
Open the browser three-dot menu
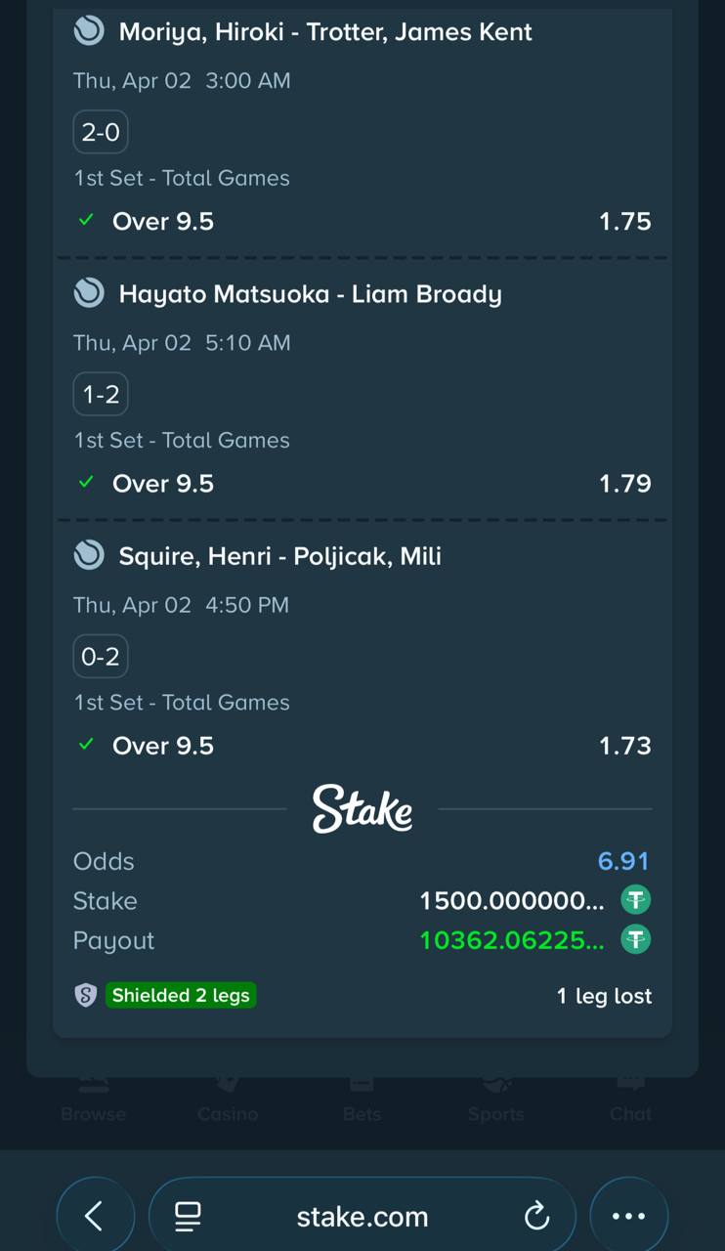click(628, 1216)
